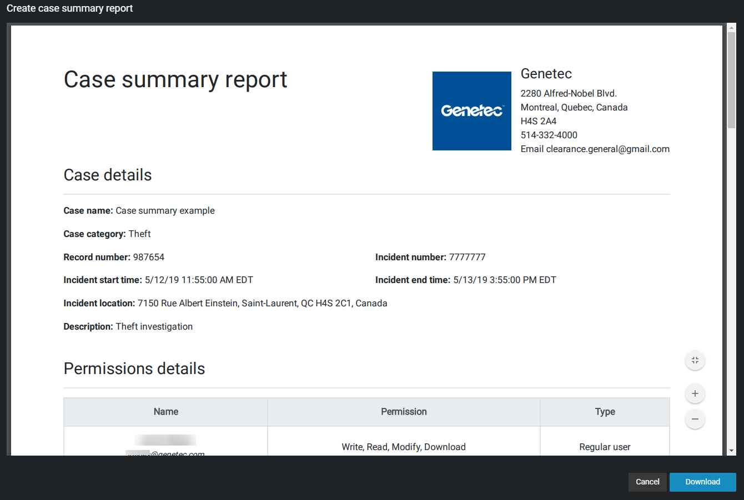Click the 'Montreal, Quebec, Canada' line

tap(574, 107)
